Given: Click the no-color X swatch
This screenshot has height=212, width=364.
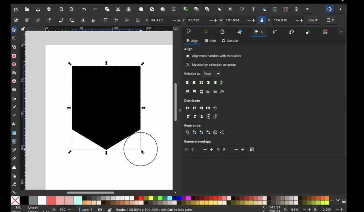Looking at the screenshot, I should (x=15, y=200).
